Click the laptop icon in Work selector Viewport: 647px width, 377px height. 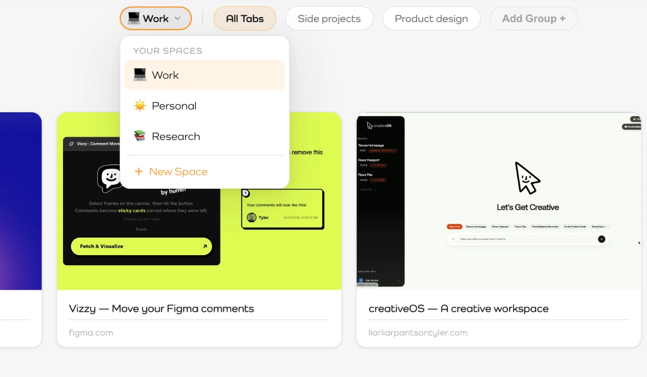point(134,18)
